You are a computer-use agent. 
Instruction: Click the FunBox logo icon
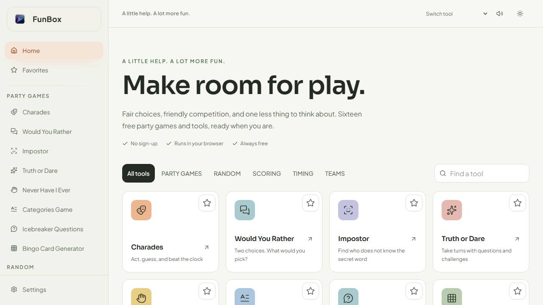click(20, 19)
